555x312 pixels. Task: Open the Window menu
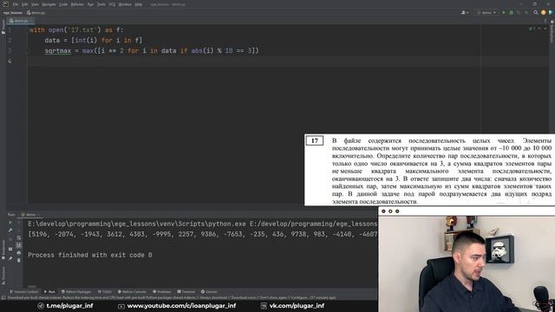point(125,4)
